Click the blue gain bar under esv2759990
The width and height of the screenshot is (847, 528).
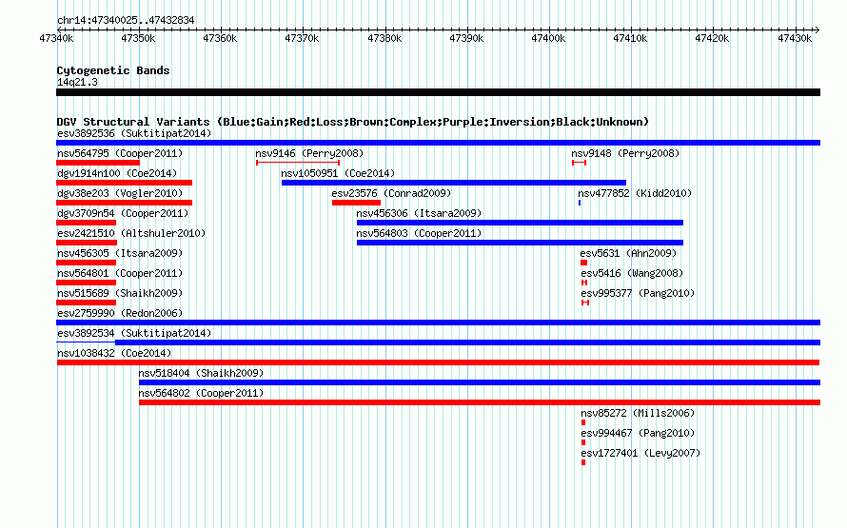point(438,323)
